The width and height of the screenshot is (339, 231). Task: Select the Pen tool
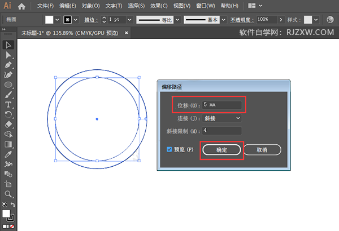click(8, 65)
